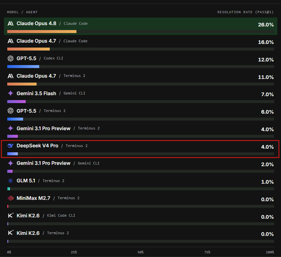Click the 1.0% resolution rate value
The width and height of the screenshot is (281, 257).
(267, 182)
